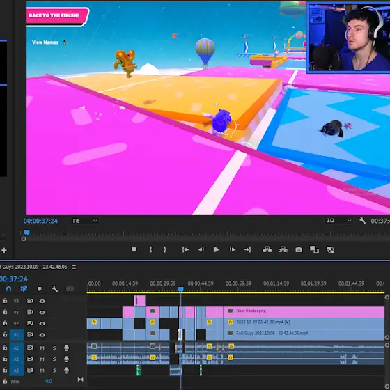This screenshot has height=390, width=390.
Task: Solo audio track A2
Action: (54, 359)
